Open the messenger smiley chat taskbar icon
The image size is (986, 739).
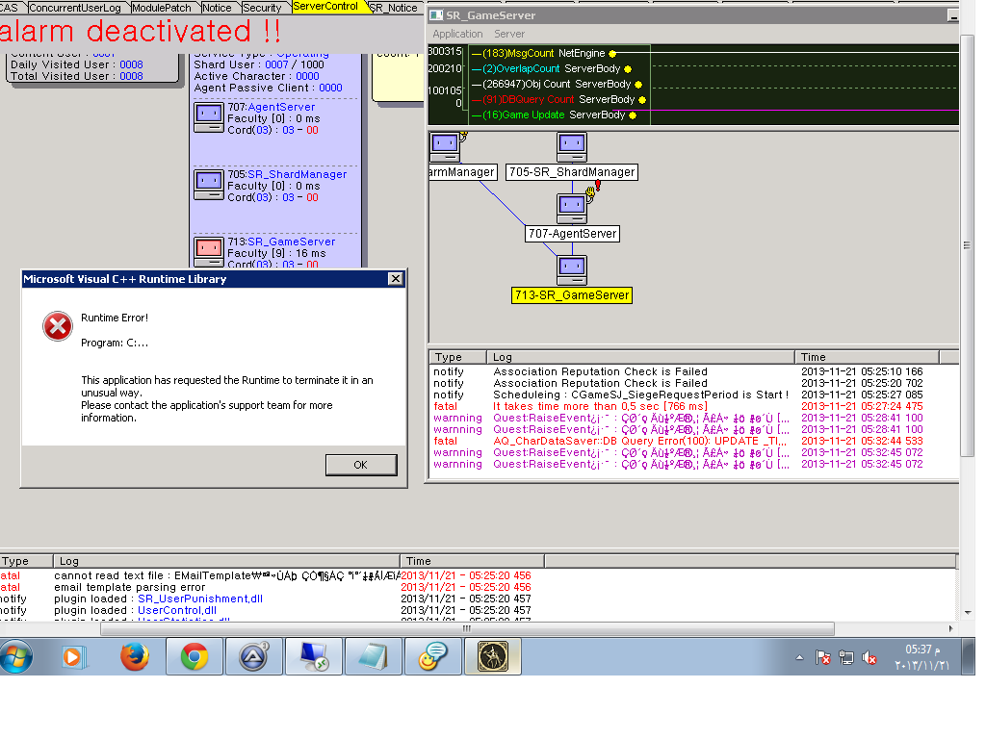pyautogui.click(x=432, y=656)
